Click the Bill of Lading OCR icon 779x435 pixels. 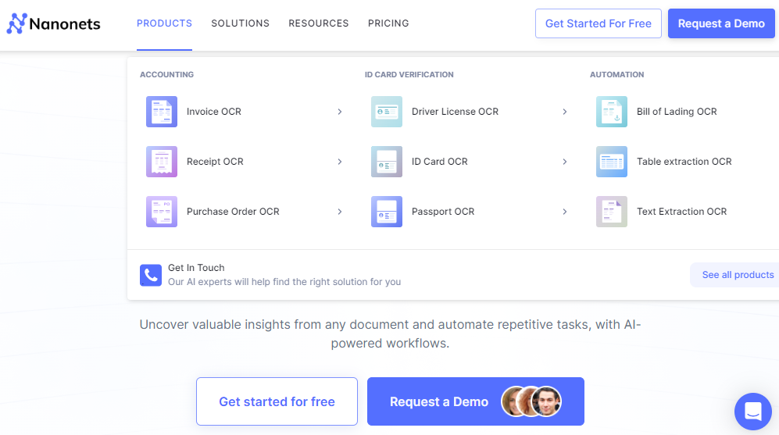(612, 112)
